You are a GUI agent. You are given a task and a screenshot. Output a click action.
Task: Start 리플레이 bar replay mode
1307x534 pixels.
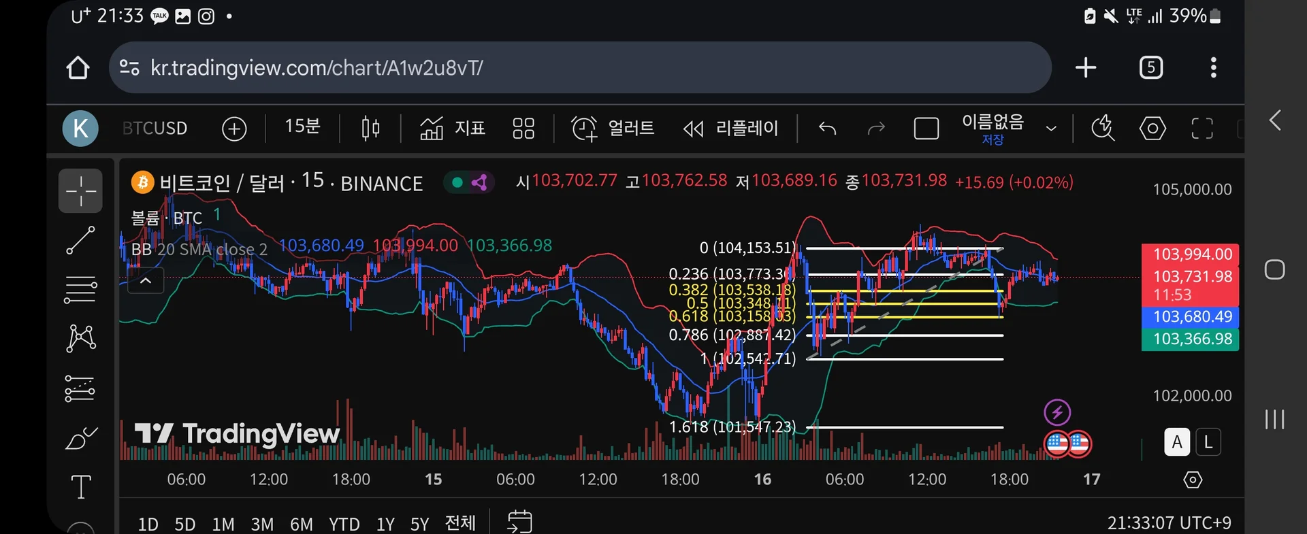pyautogui.click(x=730, y=129)
